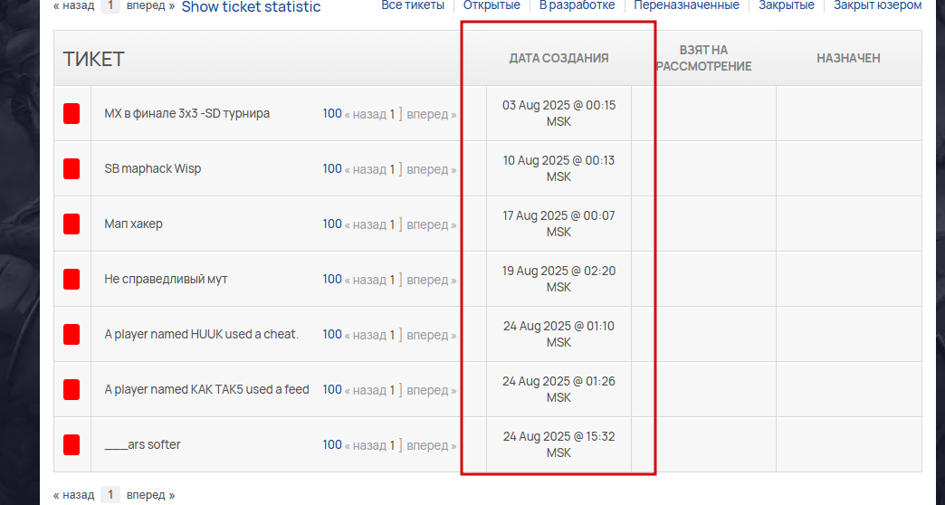Click вперед » in SB maphack Wisp row

[432, 169]
